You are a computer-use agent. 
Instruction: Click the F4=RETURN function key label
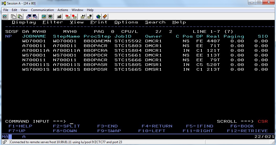click(x=157, y=126)
